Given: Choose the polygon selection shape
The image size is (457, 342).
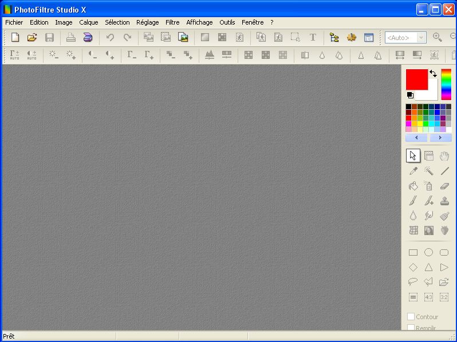Looking at the screenshot, I should [x=428, y=282].
